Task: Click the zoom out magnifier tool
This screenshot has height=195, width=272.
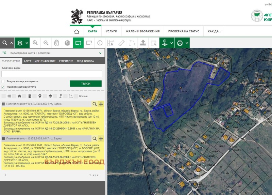Action: click(46, 43)
